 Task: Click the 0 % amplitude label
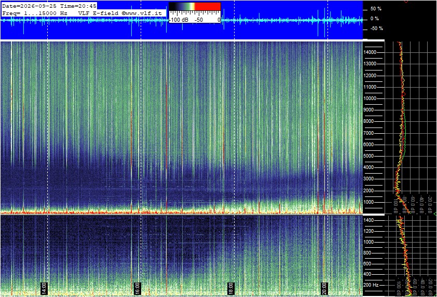tap(375, 19)
